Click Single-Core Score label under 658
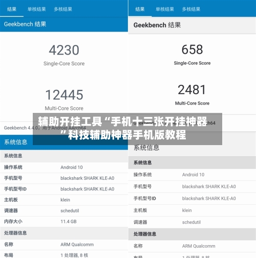The height and width of the screenshot is (258, 256). pyautogui.click(x=192, y=63)
